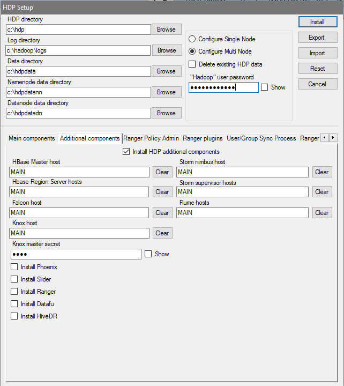Viewport: 344px width, 386px height.
Task: Clear the Storm nimbus host field
Action: click(321, 172)
